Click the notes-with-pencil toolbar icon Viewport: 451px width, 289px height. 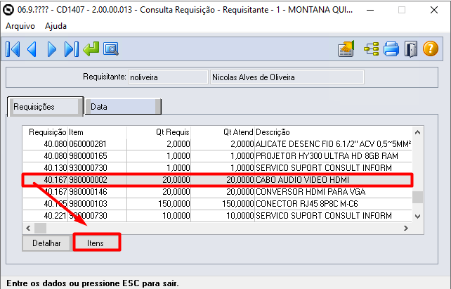pyautogui.click(x=346, y=49)
